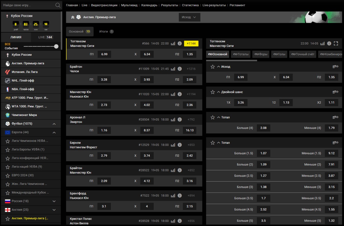Collapse Исход market chevron
The image size is (344, 226).
[219, 67]
